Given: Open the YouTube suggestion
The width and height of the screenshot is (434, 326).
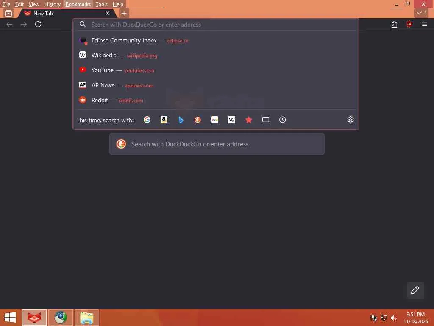Looking at the screenshot, I should pyautogui.click(x=216, y=70).
